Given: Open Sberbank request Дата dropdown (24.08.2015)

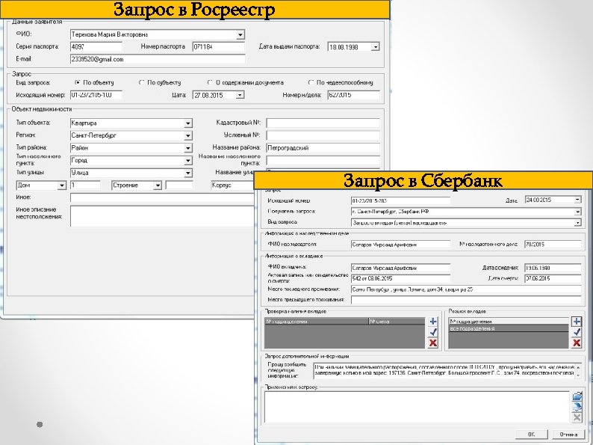Looking at the screenshot, I should pos(577,200).
